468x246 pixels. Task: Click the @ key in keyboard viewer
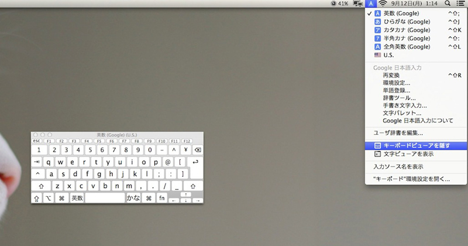click(x=168, y=162)
